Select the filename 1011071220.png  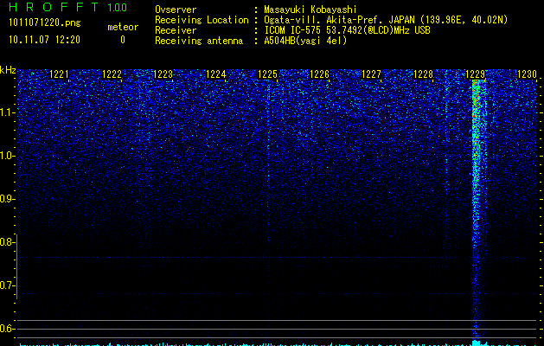pyautogui.click(x=45, y=23)
